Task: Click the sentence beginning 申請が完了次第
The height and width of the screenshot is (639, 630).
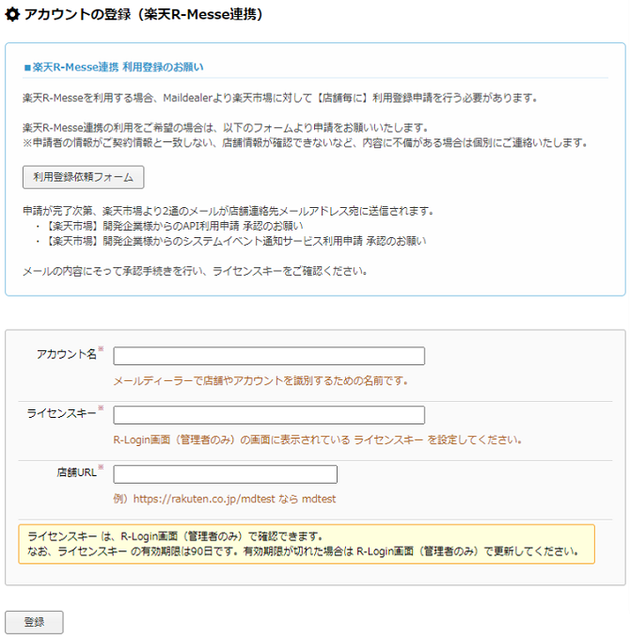Action: [x=228, y=211]
